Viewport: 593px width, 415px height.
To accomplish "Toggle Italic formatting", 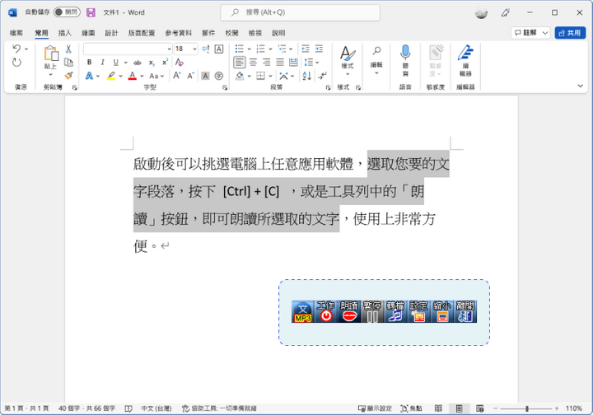I will (x=102, y=63).
